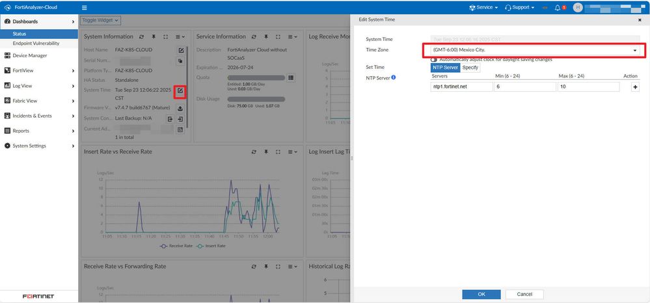Maximize the Receive Rate vs Forwarding Rate widget
The width and height of the screenshot is (650, 303).
[x=278, y=267]
